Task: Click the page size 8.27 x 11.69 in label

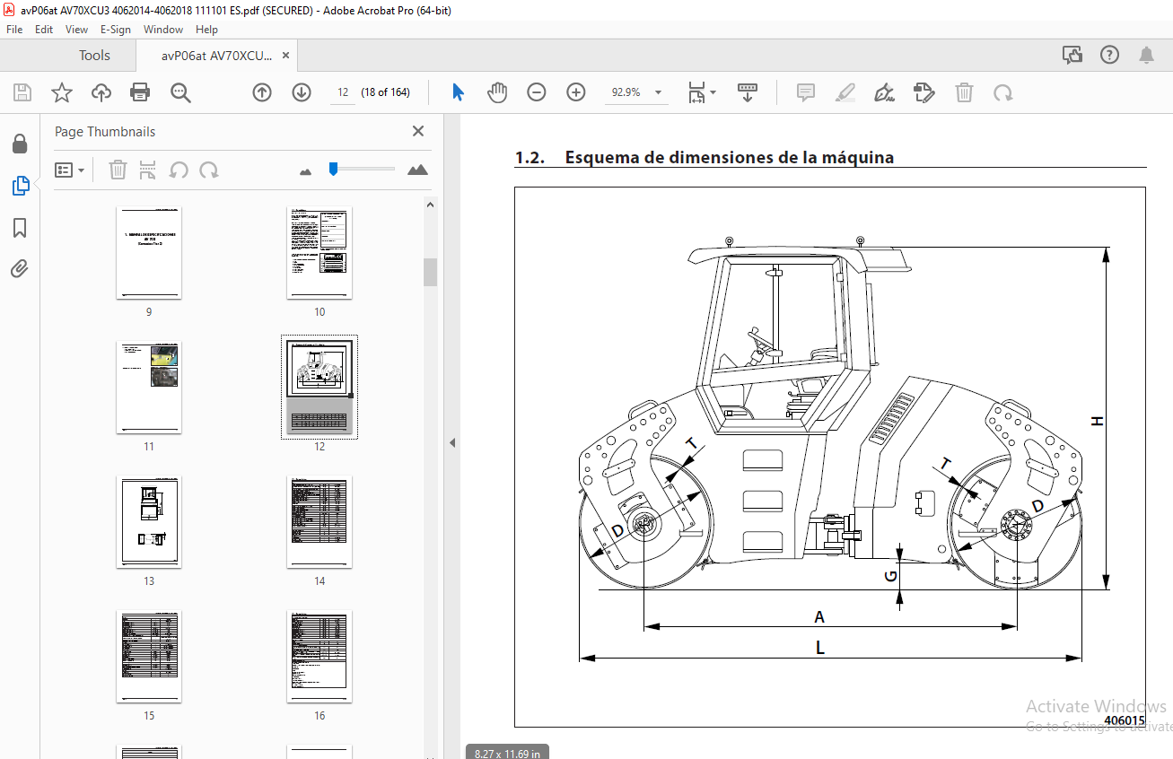Action: click(507, 754)
